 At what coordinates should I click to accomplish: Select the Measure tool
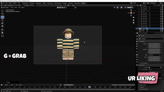click(x=2, y=33)
